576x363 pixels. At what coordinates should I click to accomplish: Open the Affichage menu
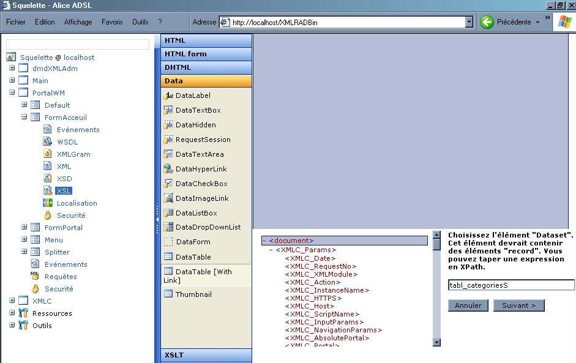78,22
